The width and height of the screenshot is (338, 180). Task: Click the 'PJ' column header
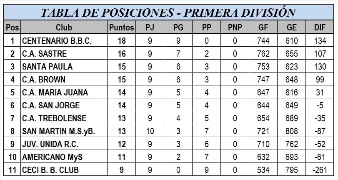[150, 28]
